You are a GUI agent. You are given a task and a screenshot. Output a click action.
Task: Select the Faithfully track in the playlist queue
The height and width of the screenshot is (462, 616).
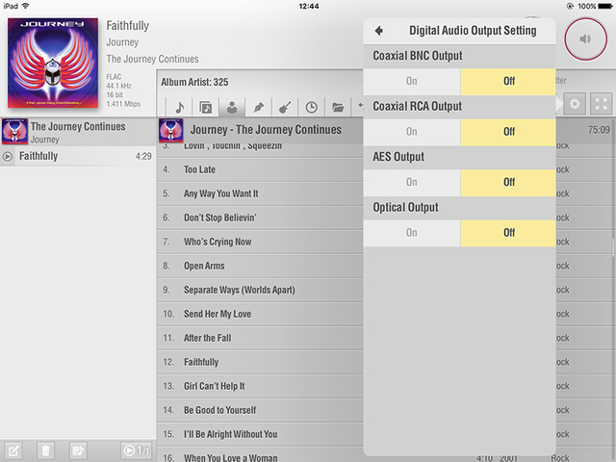coord(77,156)
